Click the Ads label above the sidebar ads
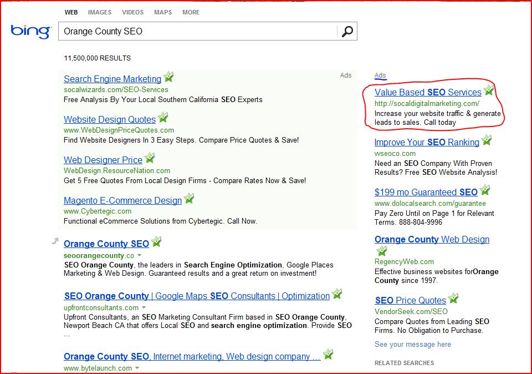This screenshot has height=374, width=532. tap(380, 75)
